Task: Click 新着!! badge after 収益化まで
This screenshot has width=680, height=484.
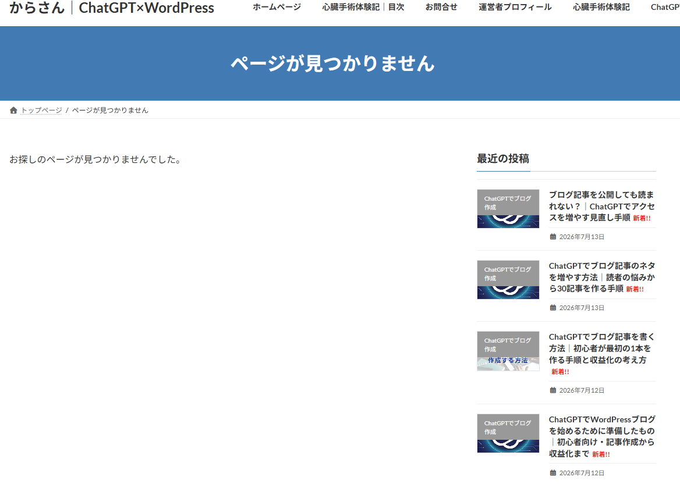Action: (601, 454)
